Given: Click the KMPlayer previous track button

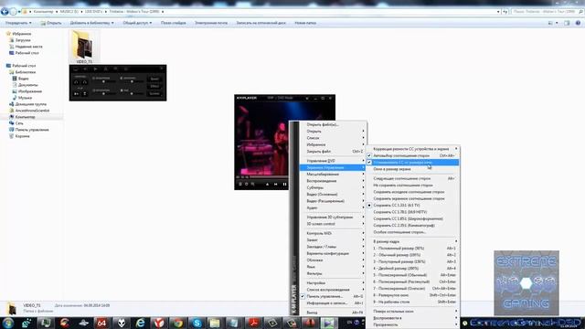Looking at the screenshot, I should click(x=276, y=184).
